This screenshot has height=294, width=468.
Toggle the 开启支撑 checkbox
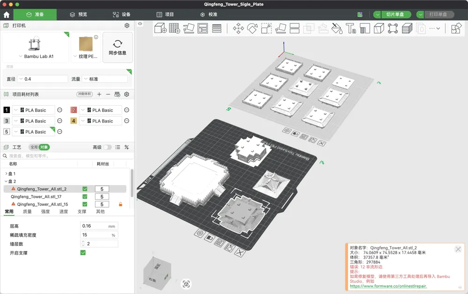83,252
